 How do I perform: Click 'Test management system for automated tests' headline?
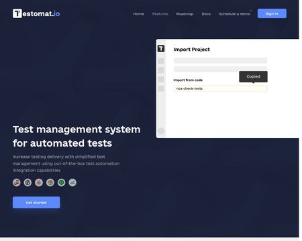tap(77, 136)
